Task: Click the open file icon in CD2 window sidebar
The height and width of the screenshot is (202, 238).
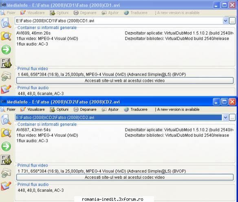Action: click(6, 119)
